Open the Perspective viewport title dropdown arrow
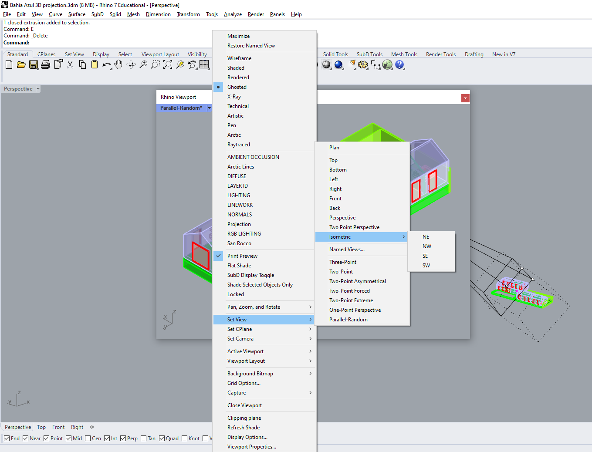The image size is (592, 452). click(x=38, y=89)
